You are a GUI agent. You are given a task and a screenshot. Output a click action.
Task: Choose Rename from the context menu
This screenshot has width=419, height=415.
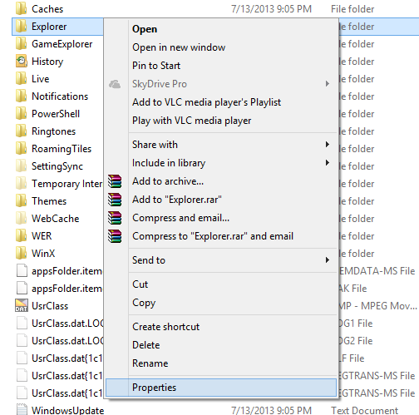point(221,363)
